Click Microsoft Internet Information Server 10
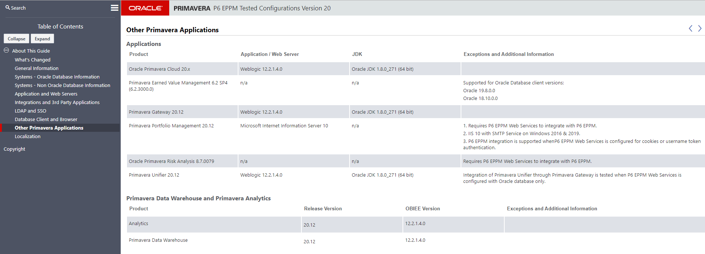Screen dimensions: 705x254 [284, 126]
